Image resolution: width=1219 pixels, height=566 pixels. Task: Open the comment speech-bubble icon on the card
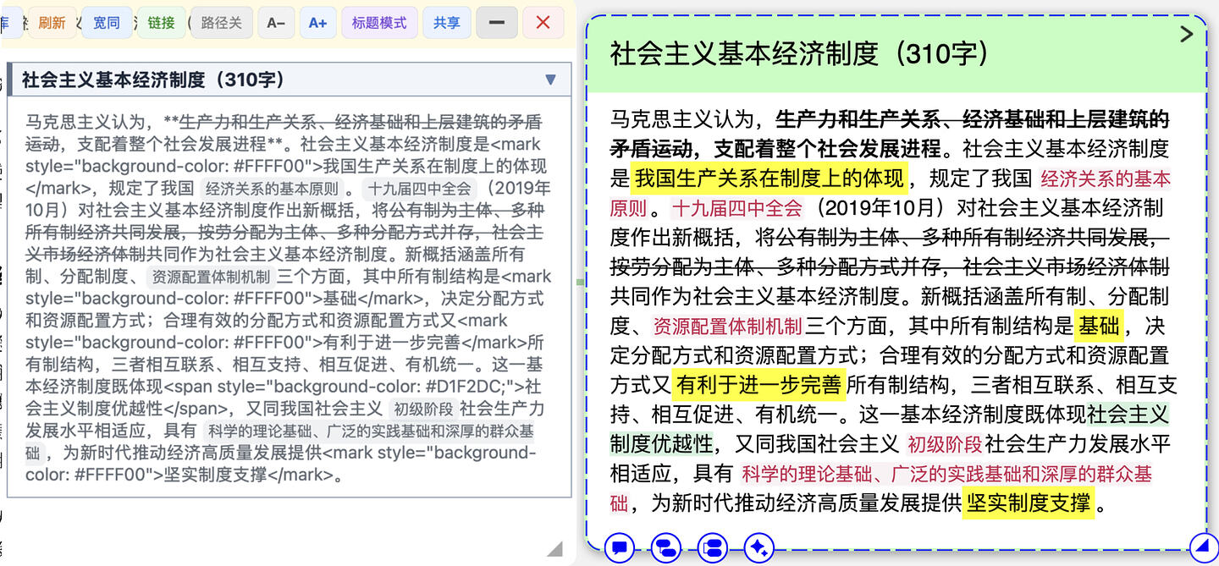point(620,548)
